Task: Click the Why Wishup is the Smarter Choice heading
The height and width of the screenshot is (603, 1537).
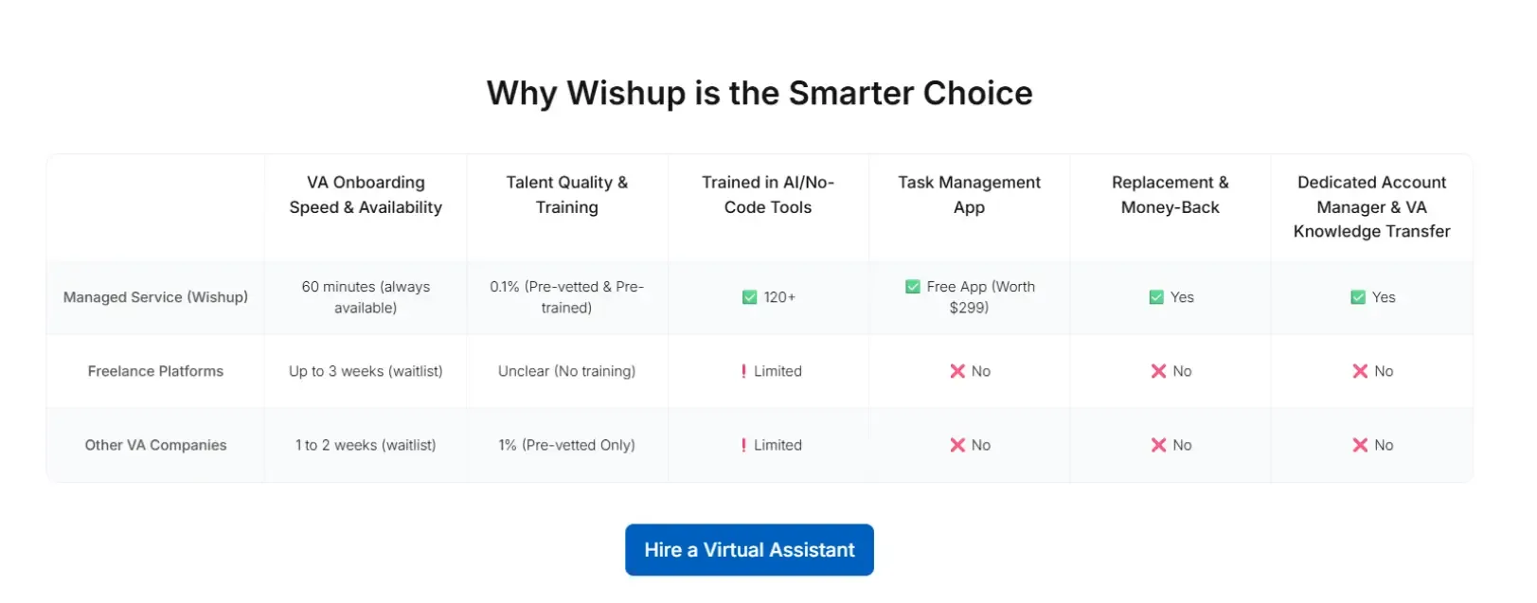Action: click(x=759, y=93)
